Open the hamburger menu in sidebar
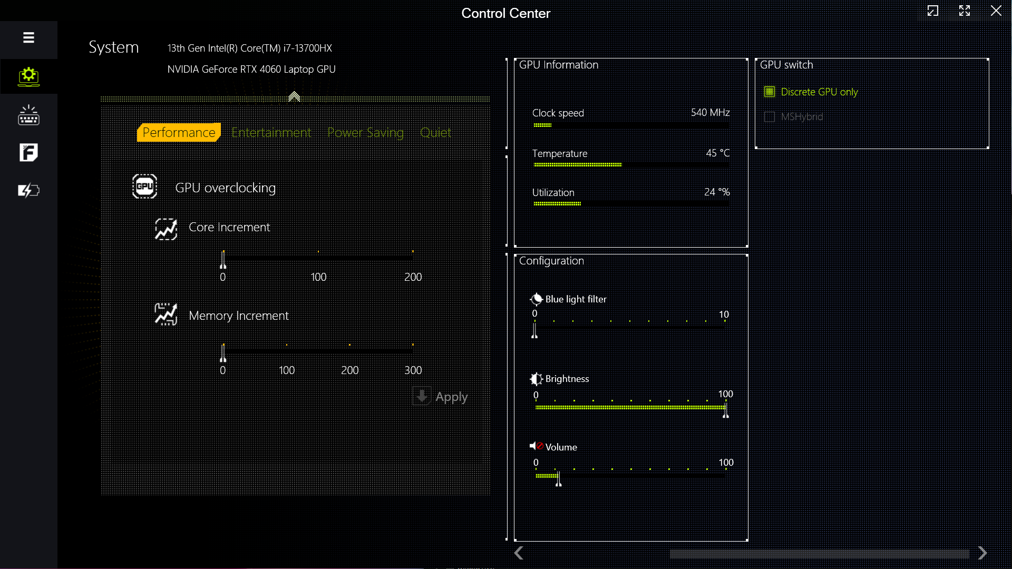 pyautogui.click(x=28, y=37)
